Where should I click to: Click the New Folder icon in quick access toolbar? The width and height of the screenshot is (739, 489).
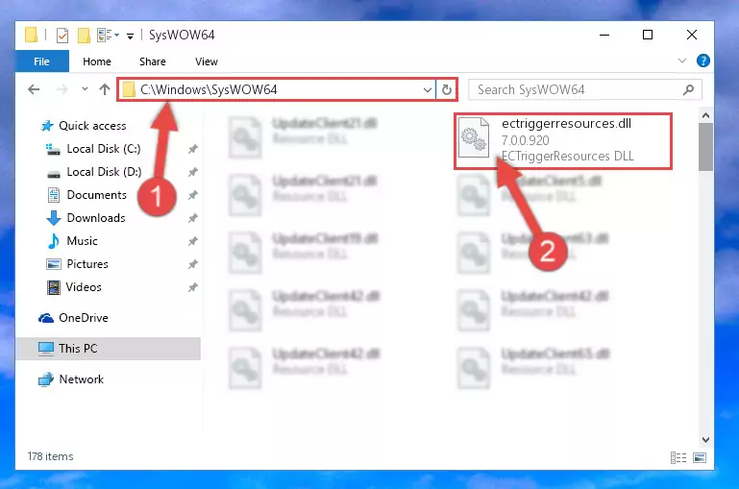coord(84,36)
